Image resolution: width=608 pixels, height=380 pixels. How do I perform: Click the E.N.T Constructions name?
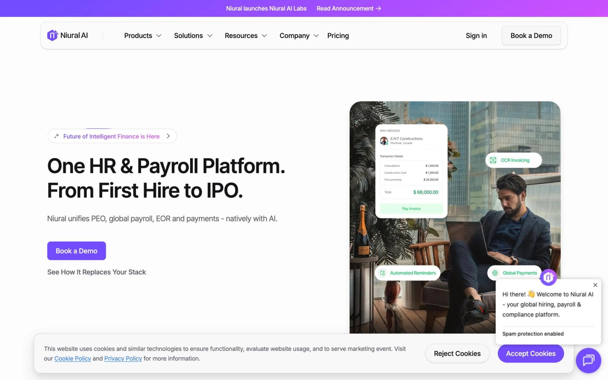tap(406, 139)
